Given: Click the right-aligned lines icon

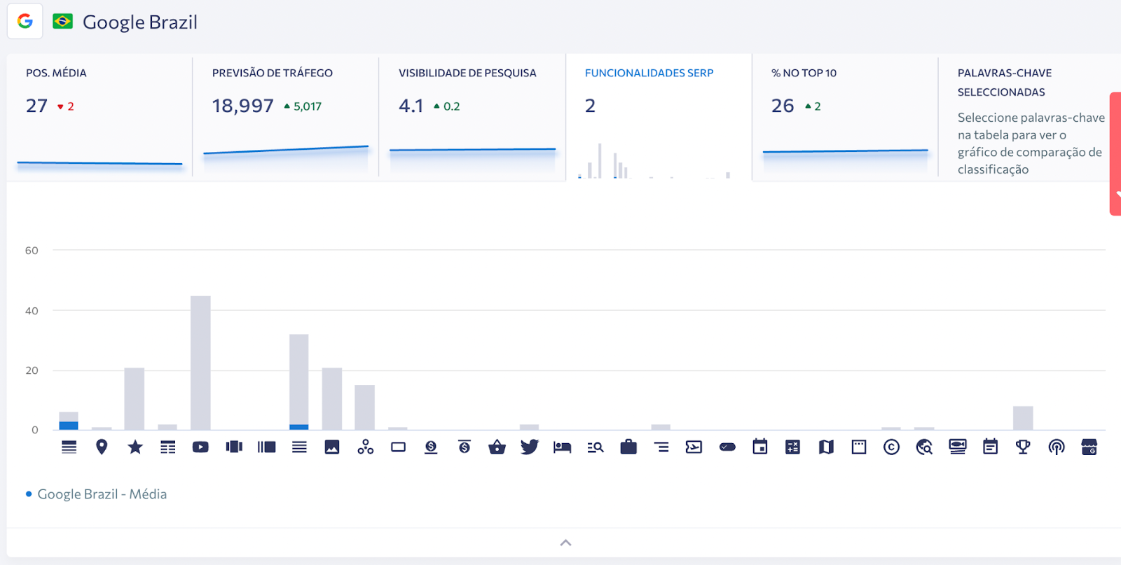Looking at the screenshot, I should click(x=661, y=447).
